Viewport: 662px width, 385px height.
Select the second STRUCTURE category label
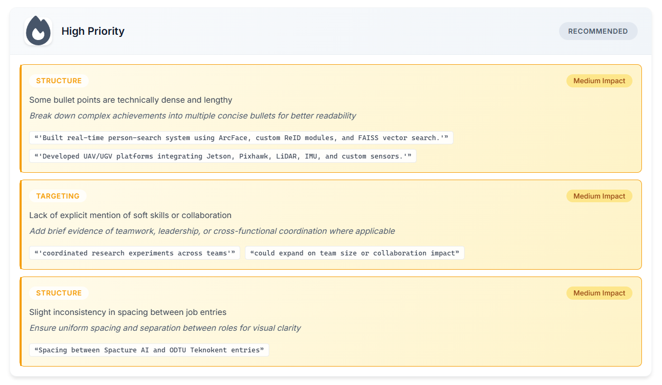[59, 293]
